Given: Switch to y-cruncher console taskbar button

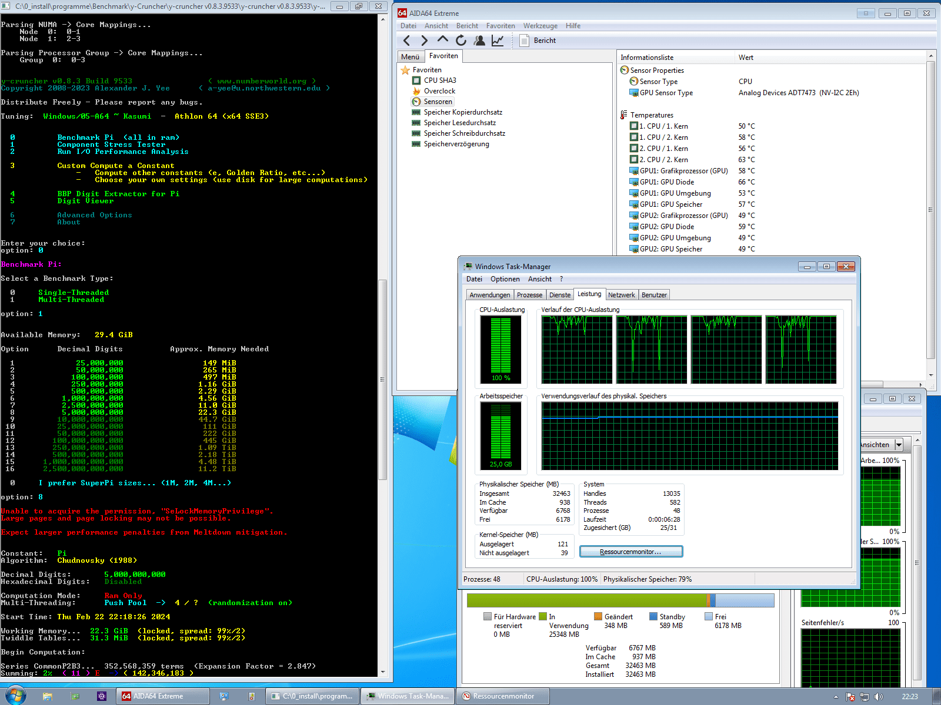Looking at the screenshot, I should [x=312, y=696].
